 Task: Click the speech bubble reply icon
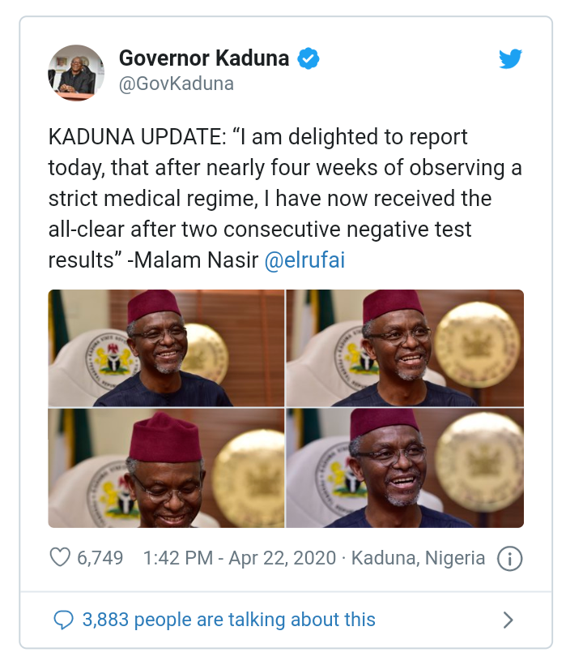62,620
